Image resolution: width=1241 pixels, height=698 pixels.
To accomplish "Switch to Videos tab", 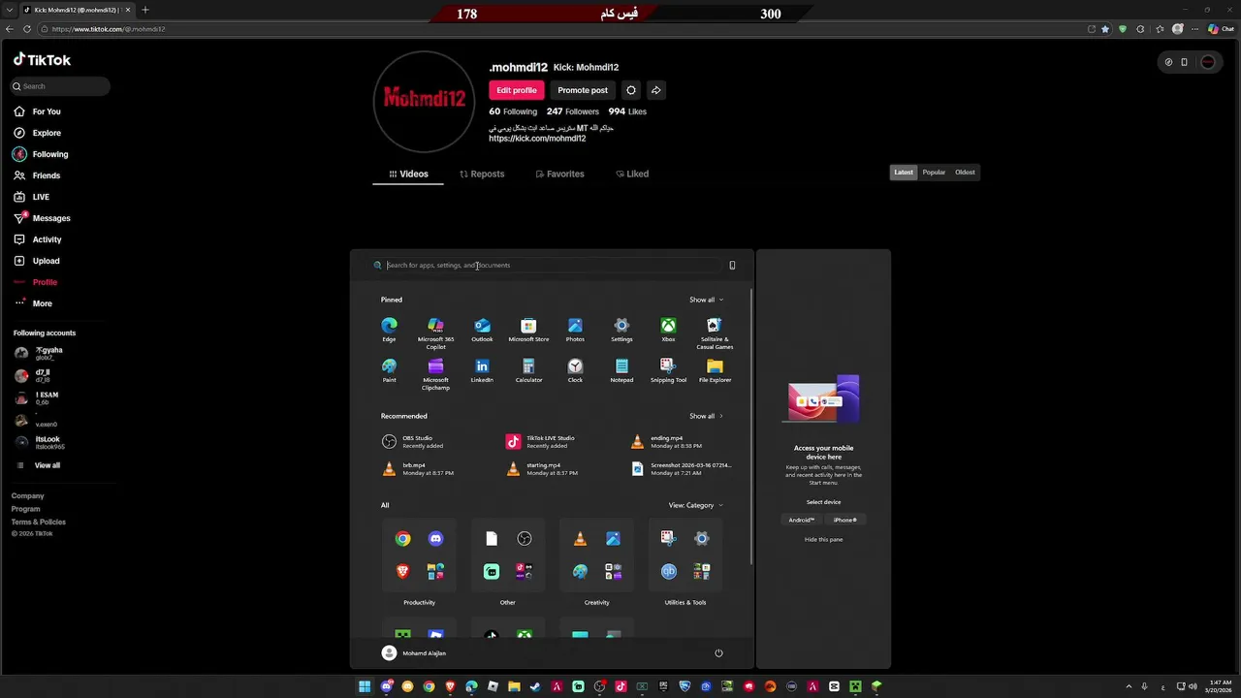I will [408, 174].
